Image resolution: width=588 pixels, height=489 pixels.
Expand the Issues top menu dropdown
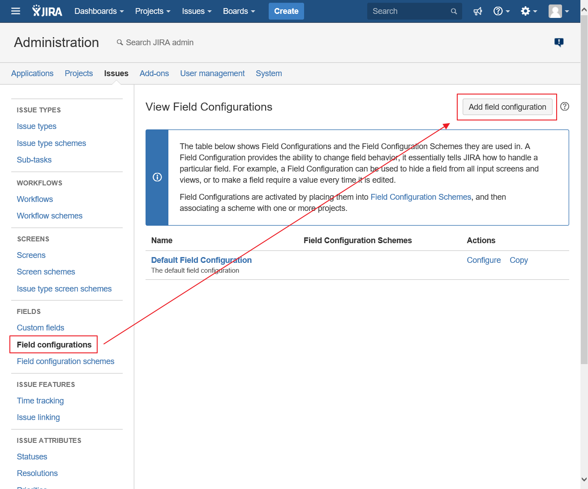coord(197,11)
